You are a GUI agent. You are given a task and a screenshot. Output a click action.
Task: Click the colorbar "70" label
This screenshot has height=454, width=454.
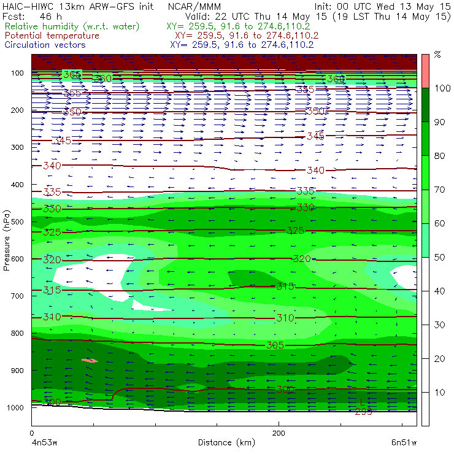coord(439,190)
